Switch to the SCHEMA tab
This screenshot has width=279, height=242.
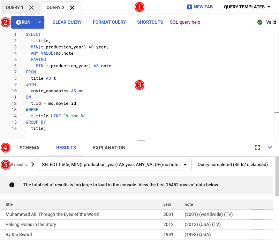(x=29, y=148)
